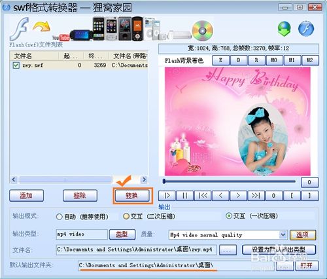Click the 打开 open folder button
The width and height of the screenshot is (327, 279).
pos(307,266)
